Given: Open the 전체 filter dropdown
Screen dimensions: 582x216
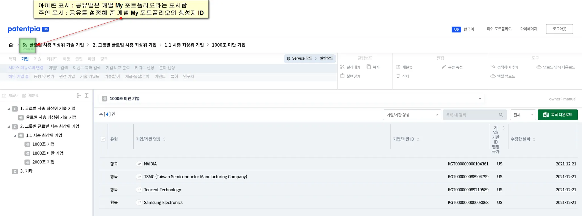Looking at the screenshot, I should pos(523,115).
